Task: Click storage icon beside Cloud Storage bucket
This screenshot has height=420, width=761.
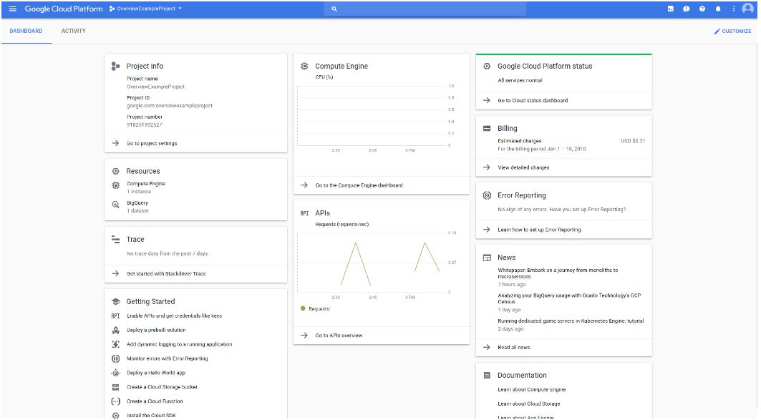Action: point(115,387)
